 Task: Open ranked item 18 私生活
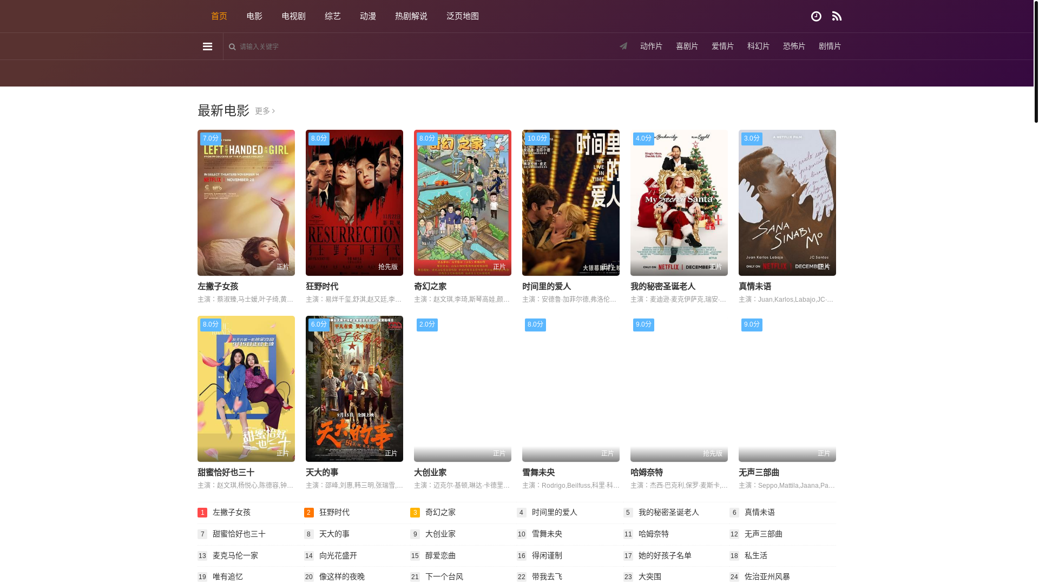pos(755,555)
